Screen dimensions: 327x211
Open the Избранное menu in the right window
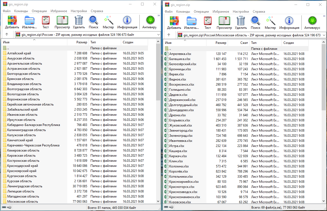click(x=221, y=12)
